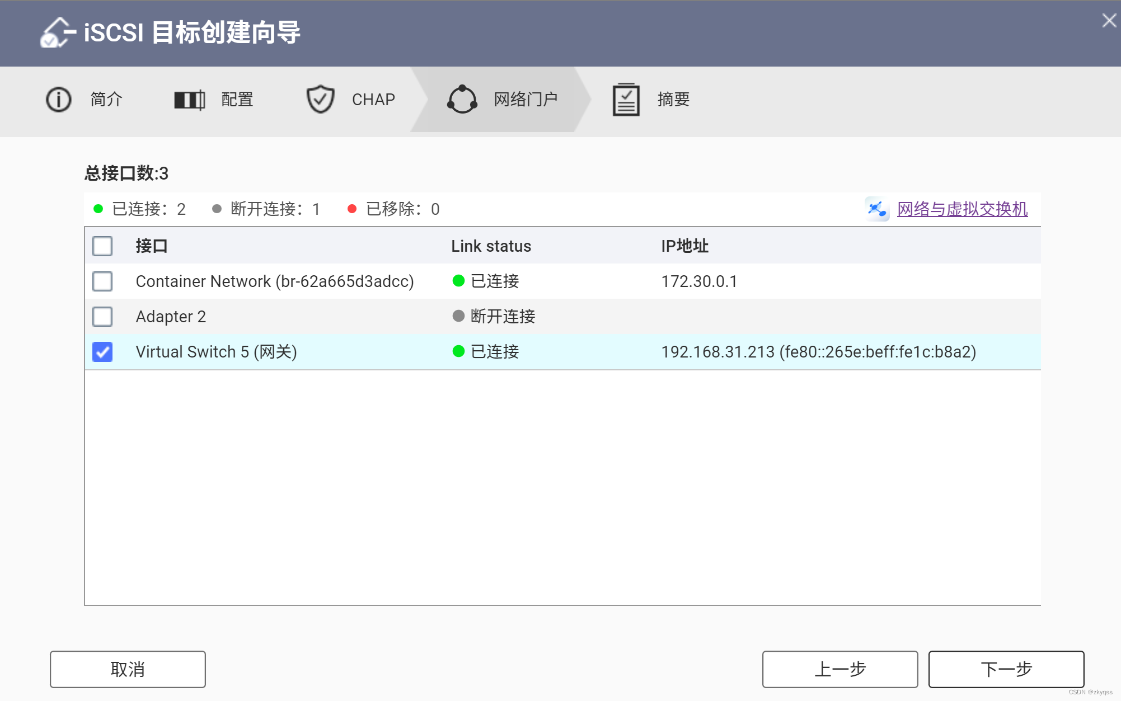This screenshot has width=1121, height=701.
Task: Click the 摘要 summary checklist icon
Action: [625, 99]
